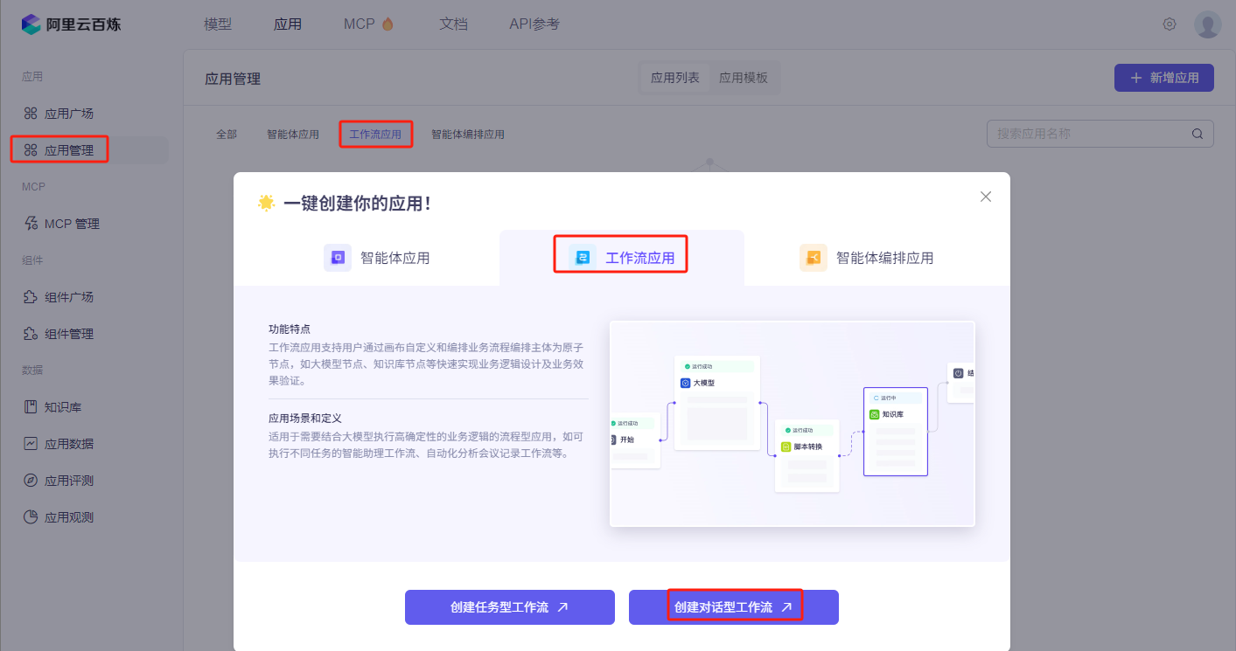Click the 创建对话型工作流 button
Image resolution: width=1236 pixels, height=651 pixels.
coord(734,607)
